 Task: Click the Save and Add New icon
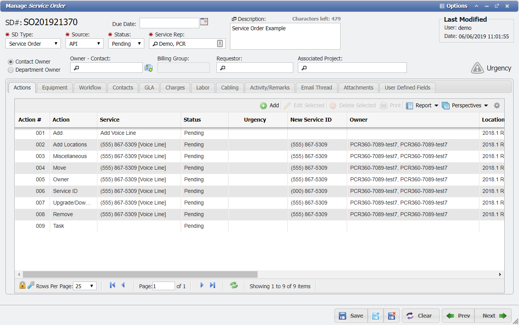(375, 316)
